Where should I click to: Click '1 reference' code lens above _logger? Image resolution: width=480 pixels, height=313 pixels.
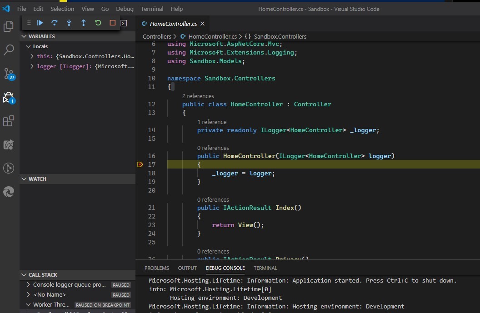tap(212, 122)
